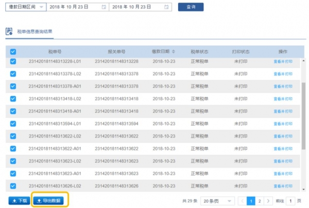The width and height of the screenshot is (309, 208).
Task: Select page 2 in pagination
Action: 260,200
